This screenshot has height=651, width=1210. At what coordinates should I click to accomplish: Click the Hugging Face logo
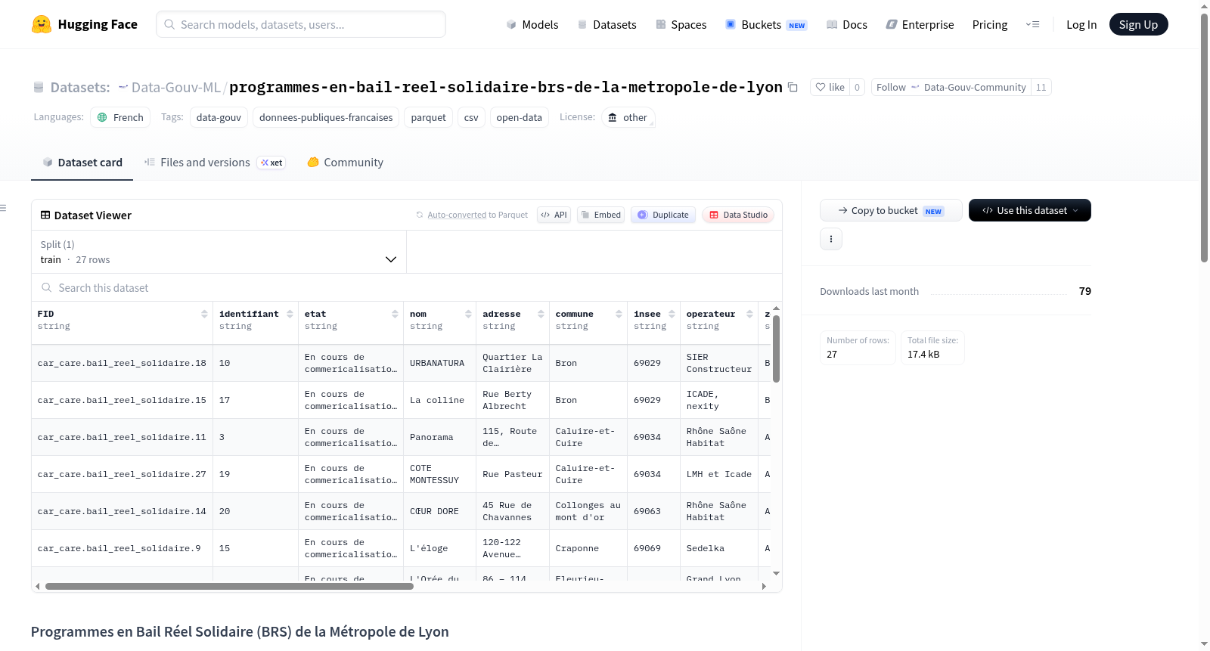pyautogui.click(x=85, y=24)
